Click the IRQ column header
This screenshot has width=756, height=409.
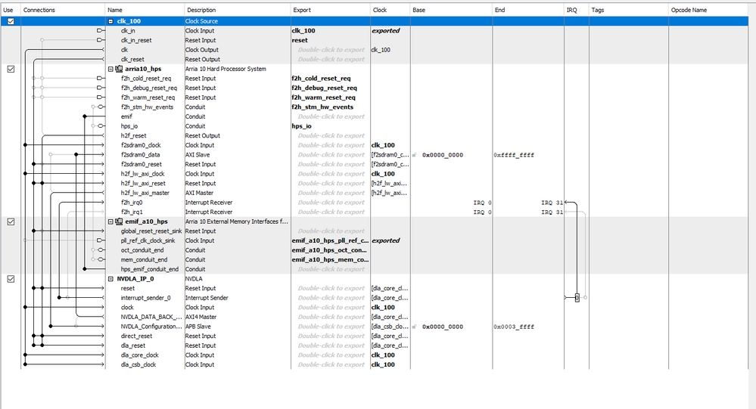571,10
